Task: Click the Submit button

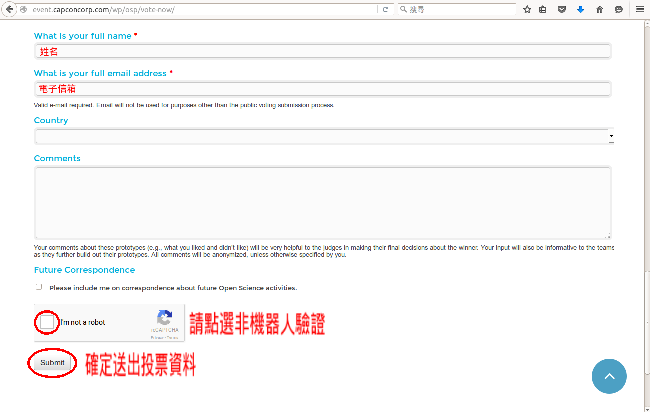Action: click(x=52, y=363)
